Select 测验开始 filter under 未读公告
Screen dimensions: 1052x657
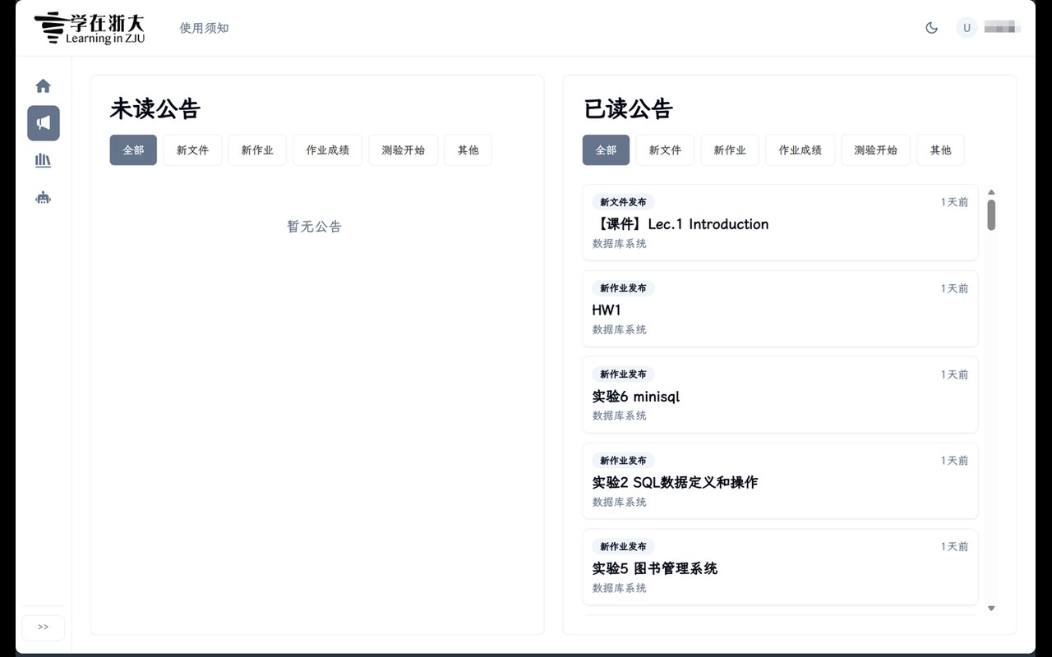[404, 150]
